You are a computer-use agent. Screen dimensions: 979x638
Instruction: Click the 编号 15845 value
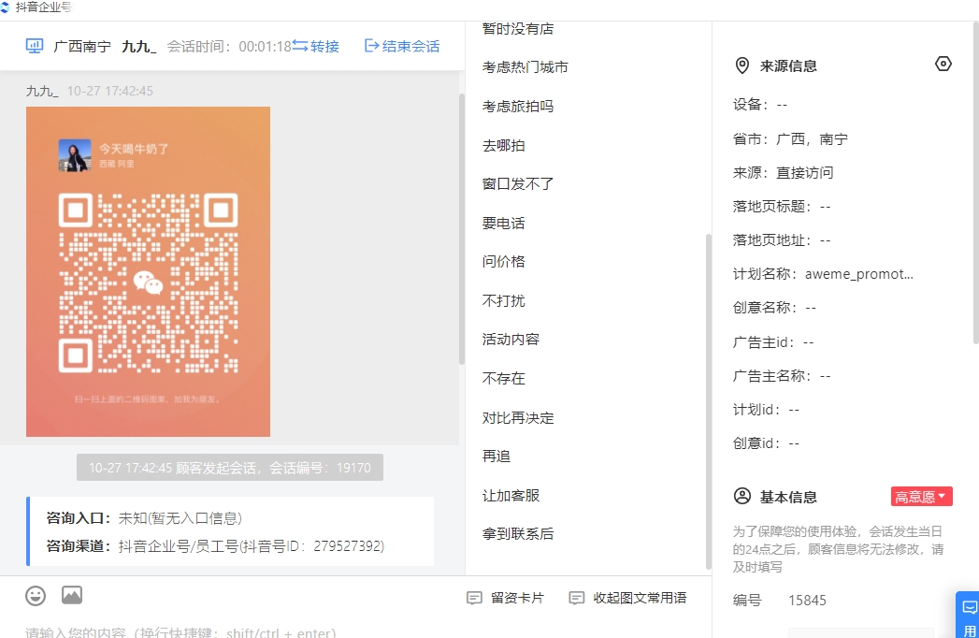point(807,601)
